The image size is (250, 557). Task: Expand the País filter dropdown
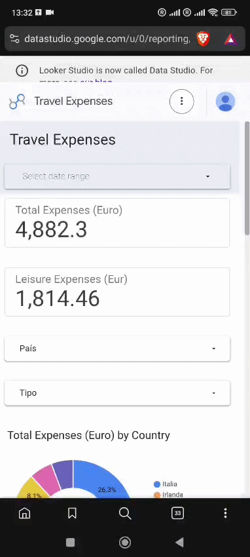click(x=117, y=349)
